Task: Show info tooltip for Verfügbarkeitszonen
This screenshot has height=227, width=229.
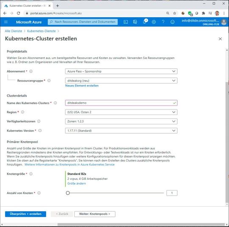Action: click(x=39, y=121)
